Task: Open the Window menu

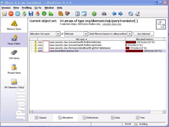Action: (x=49, y=8)
